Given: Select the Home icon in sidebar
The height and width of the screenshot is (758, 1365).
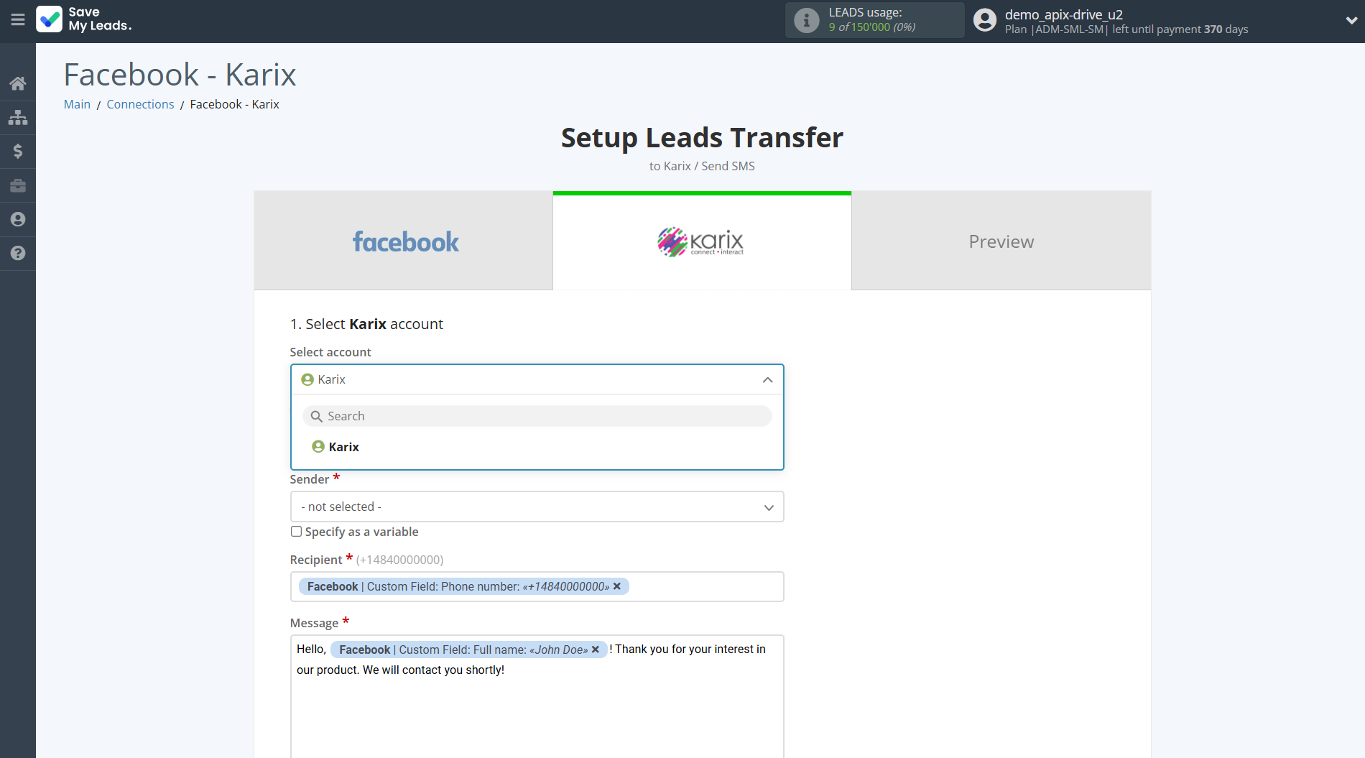Looking at the screenshot, I should click(x=18, y=83).
